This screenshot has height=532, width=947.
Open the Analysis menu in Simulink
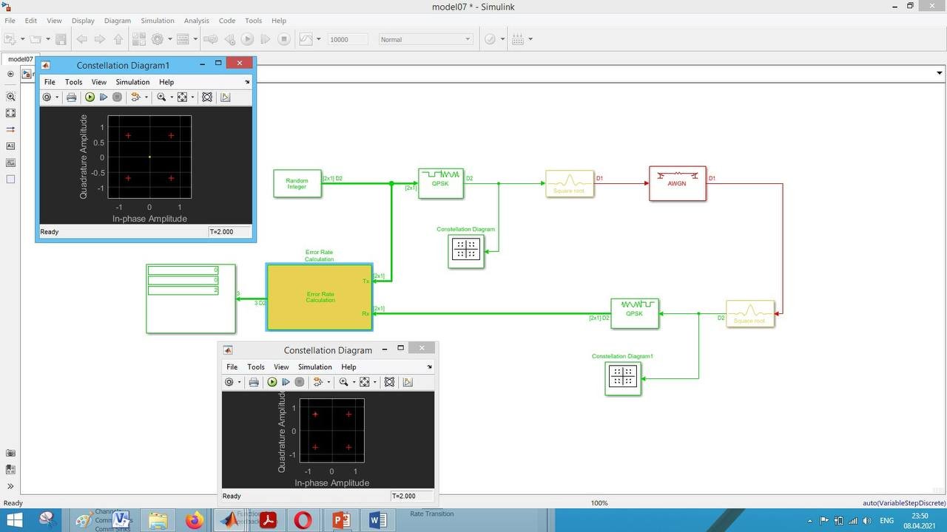tap(196, 21)
